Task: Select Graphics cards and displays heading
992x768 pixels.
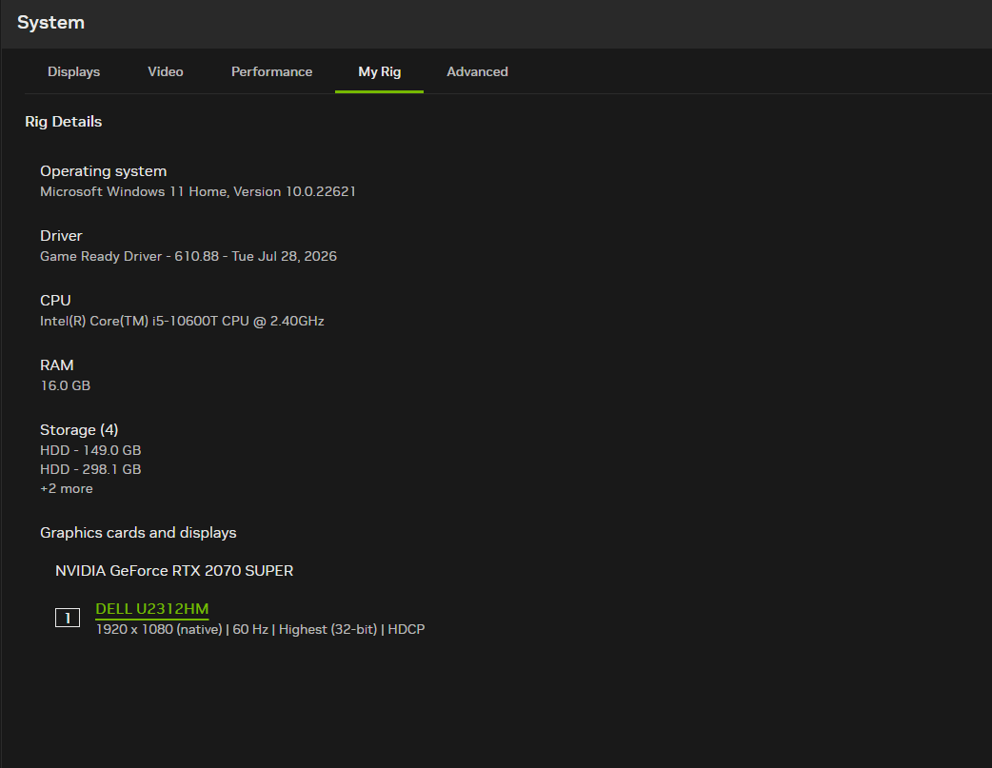Action: (139, 533)
